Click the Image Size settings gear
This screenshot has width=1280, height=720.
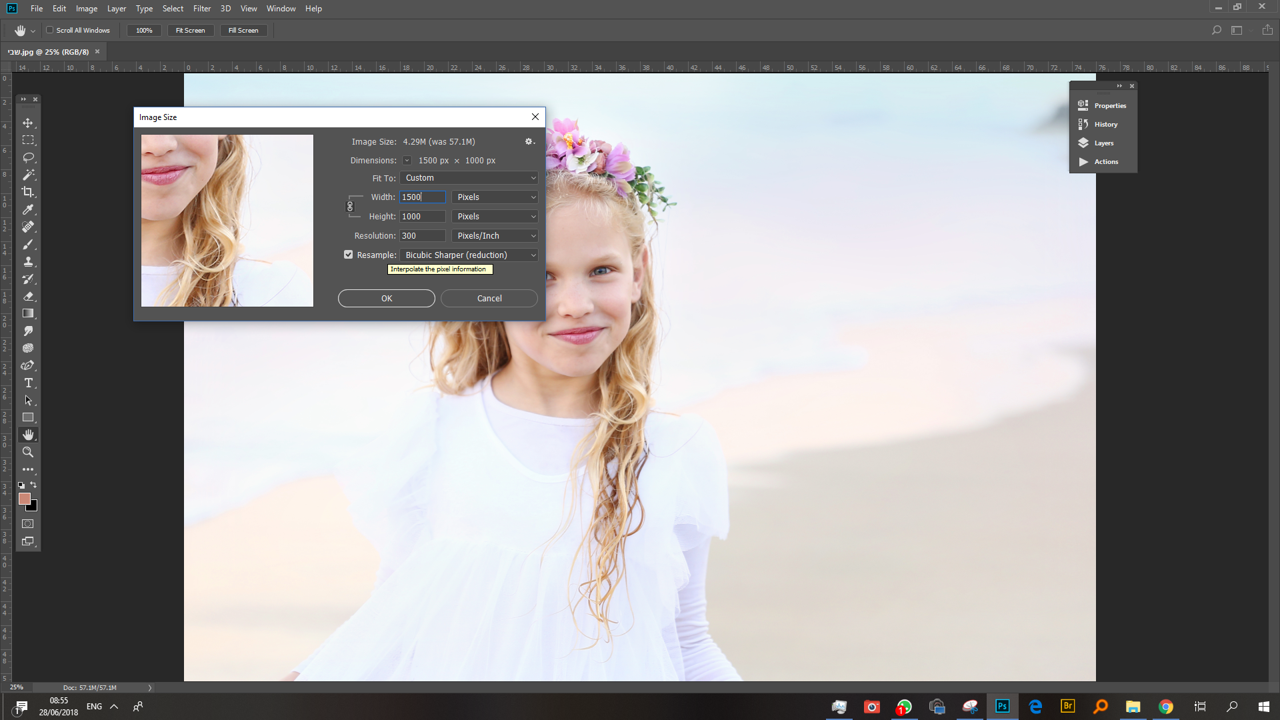click(x=529, y=141)
